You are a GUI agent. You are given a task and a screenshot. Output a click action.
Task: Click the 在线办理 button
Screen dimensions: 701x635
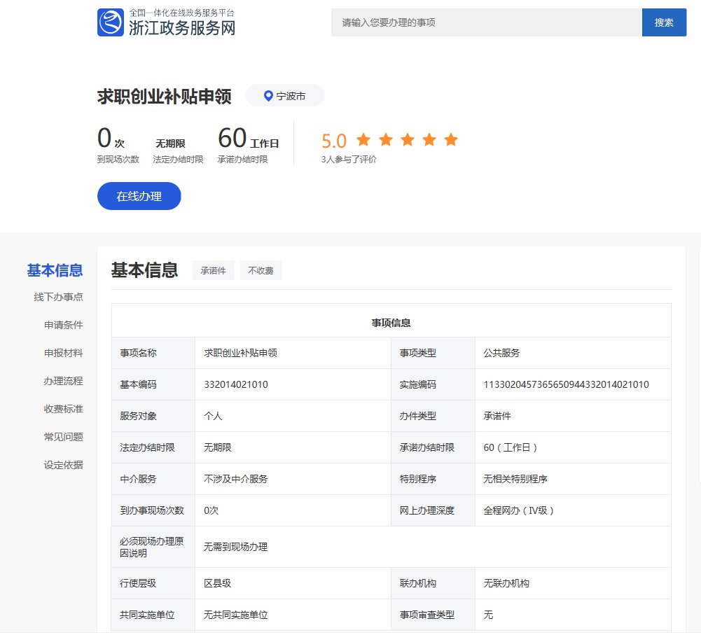point(139,196)
